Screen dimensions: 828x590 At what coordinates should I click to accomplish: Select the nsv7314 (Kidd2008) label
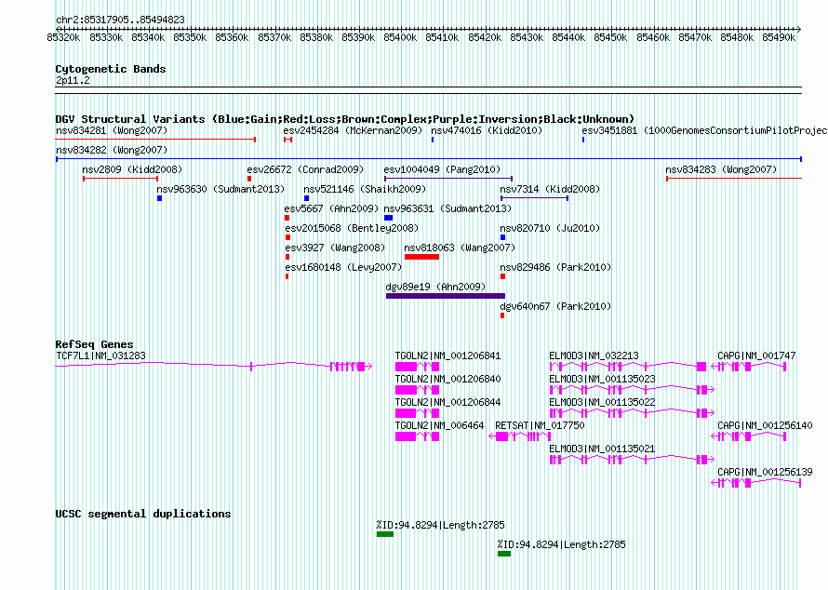(550, 189)
